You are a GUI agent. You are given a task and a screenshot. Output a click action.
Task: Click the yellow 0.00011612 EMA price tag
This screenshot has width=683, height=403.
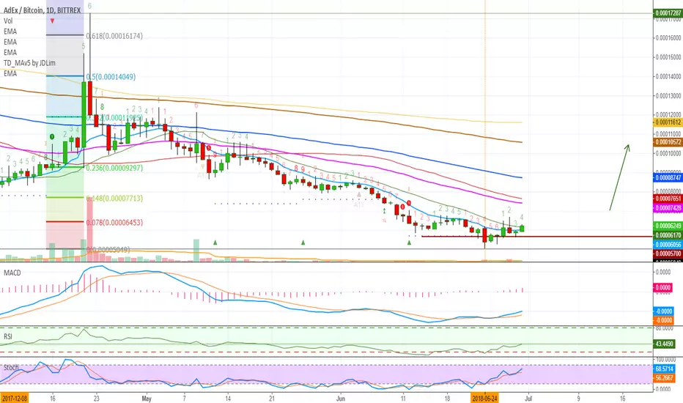point(668,123)
